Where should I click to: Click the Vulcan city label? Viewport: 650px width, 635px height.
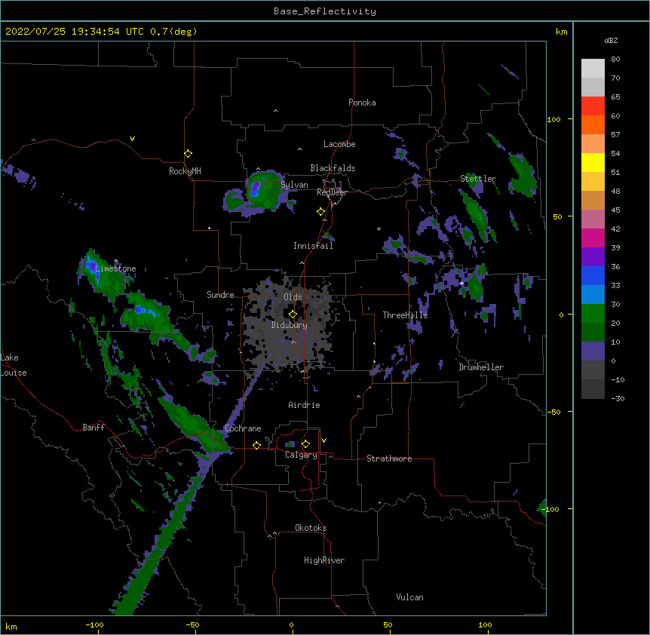[x=409, y=597]
